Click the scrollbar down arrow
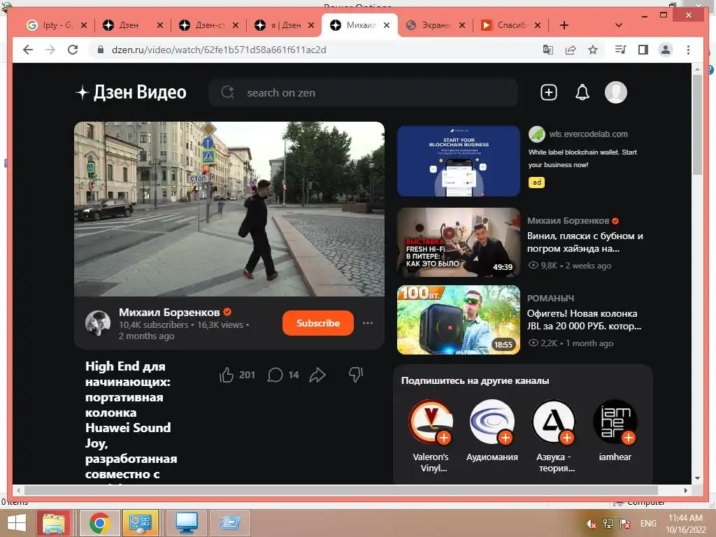 click(x=697, y=478)
